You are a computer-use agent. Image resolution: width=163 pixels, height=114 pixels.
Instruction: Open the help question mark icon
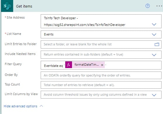tap(147, 6)
